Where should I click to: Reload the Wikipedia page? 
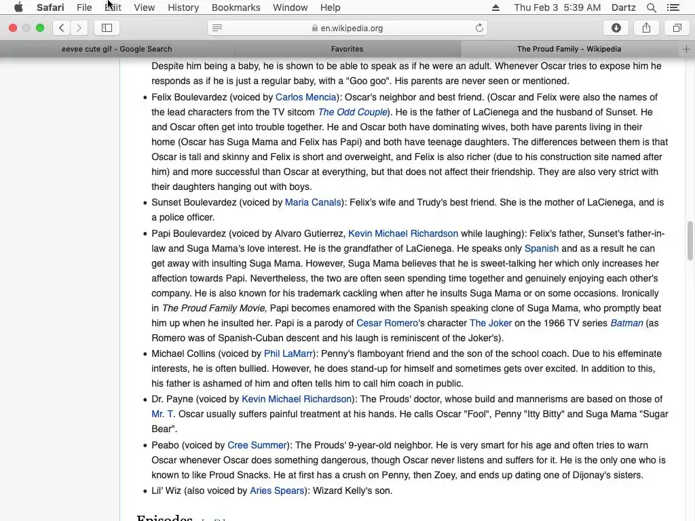click(x=479, y=28)
